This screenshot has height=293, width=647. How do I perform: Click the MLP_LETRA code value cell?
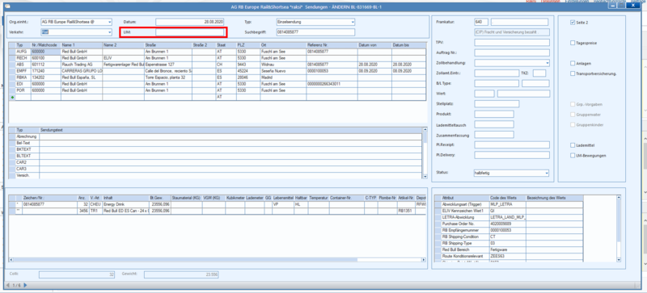point(508,204)
